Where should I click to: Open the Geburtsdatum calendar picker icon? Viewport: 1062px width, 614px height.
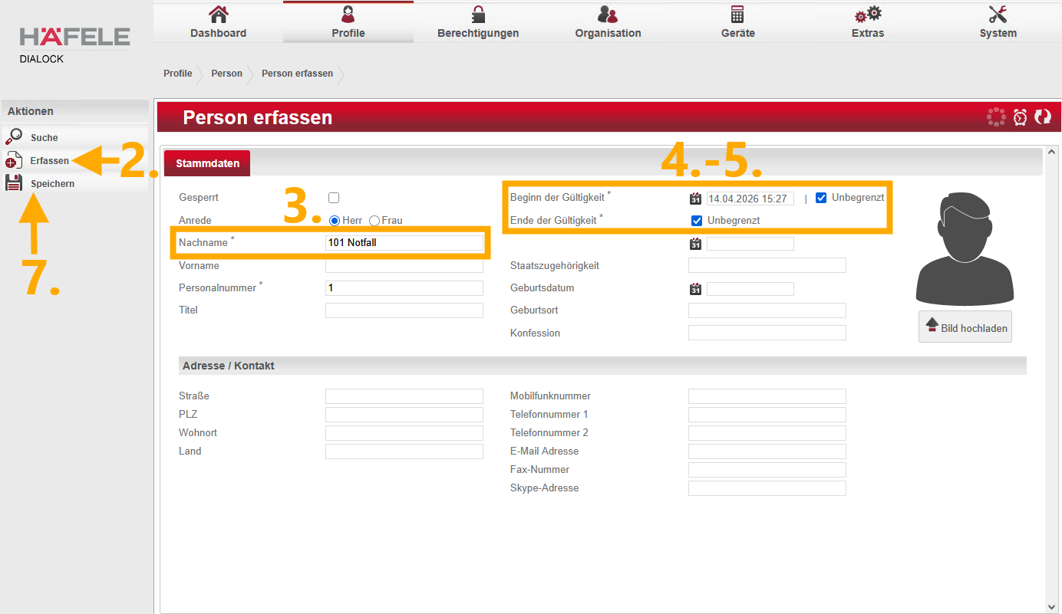695,289
